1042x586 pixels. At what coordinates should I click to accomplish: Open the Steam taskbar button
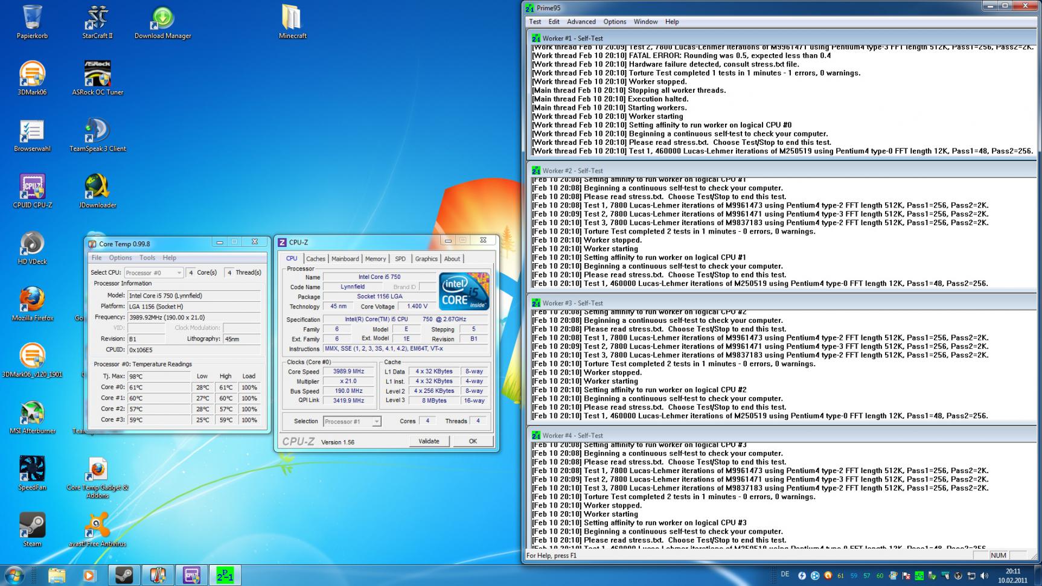[x=124, y=575]
